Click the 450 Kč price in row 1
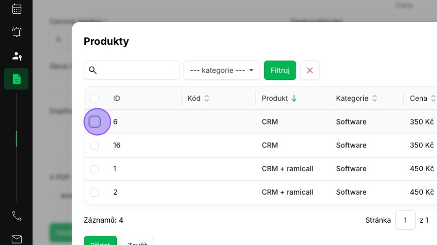437x245 pixels. [422, 169]
